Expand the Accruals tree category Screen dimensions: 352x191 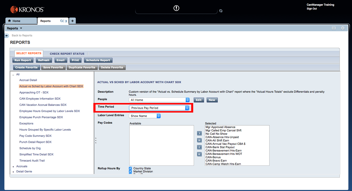(x=13, y=166)
